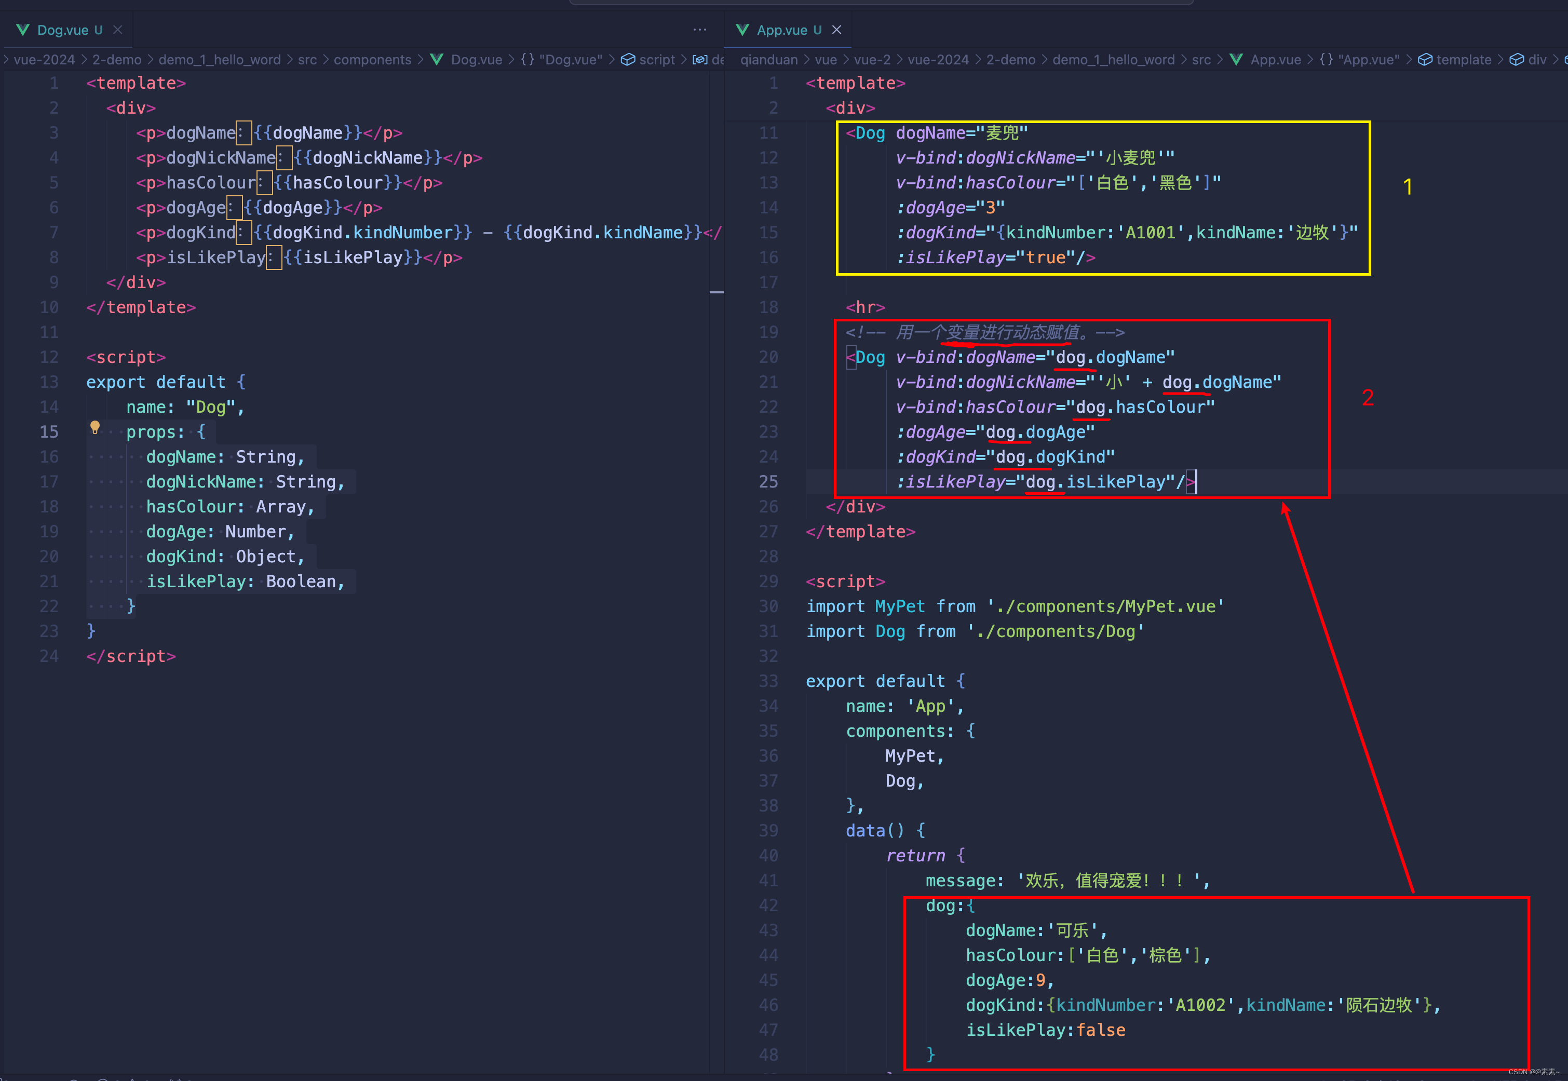
Task: Click the qianduan breadcrumb item
Action: 769,60
